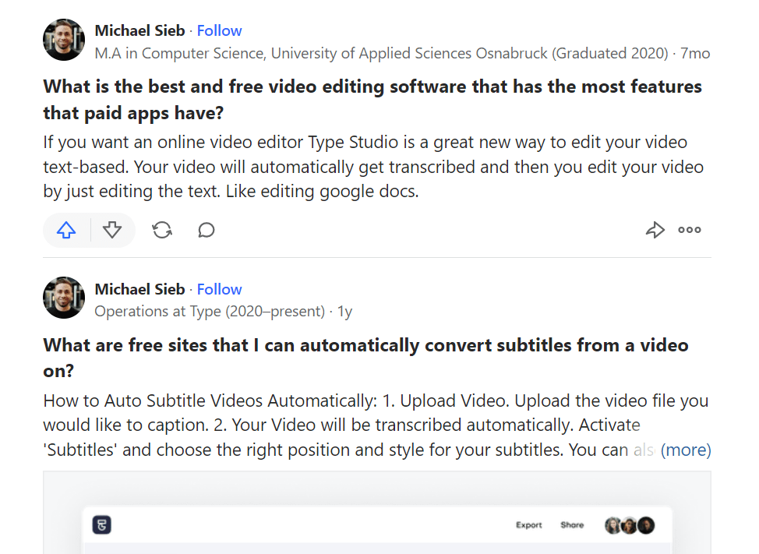Follow Michael Sieb from the first answer
Image resolution: width=759 pixels, height=554 pixels.
pyautogui.click(x=219, y=30)
